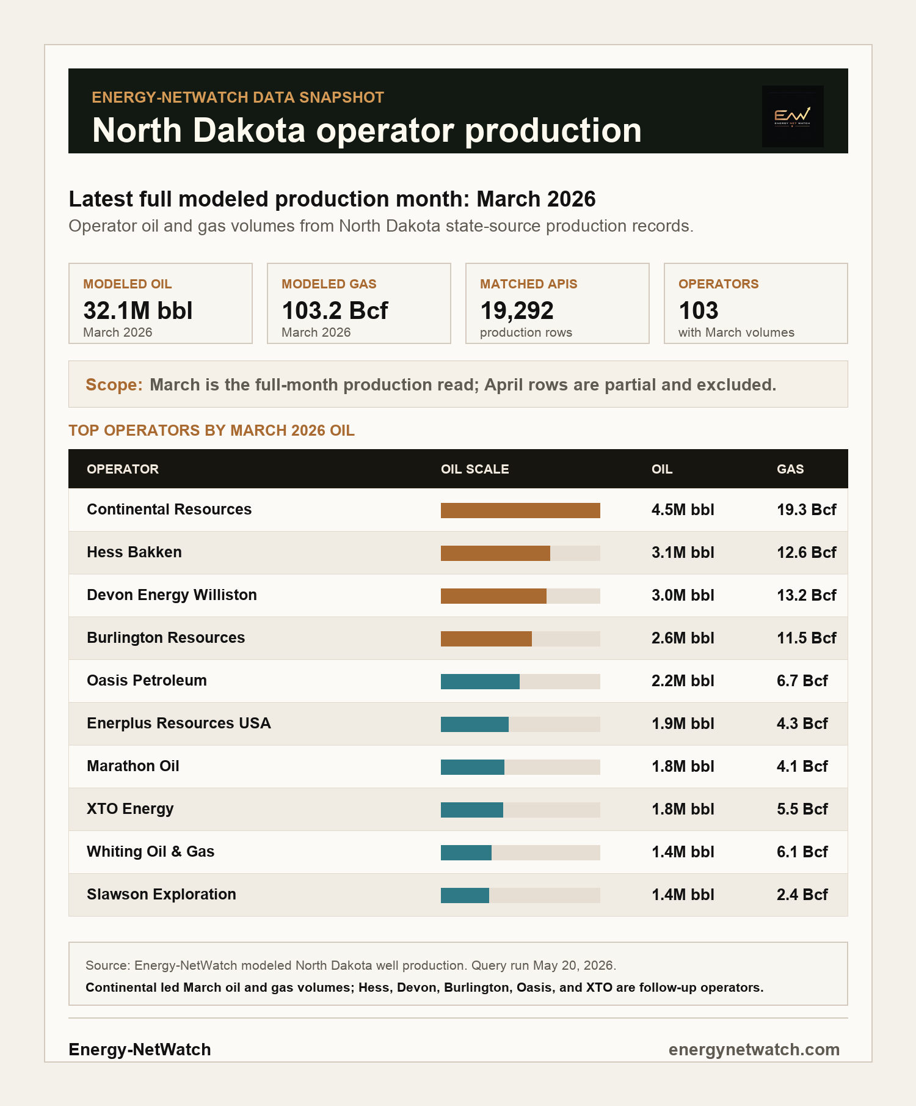Select the Slawson Exploration operator name
916x1106 pixels.
[161, 894]
